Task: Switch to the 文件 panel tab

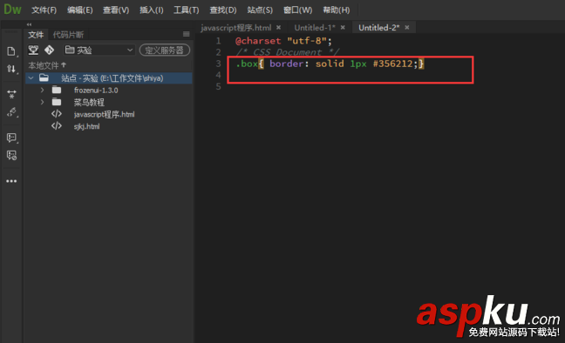Action: [36, 35]
